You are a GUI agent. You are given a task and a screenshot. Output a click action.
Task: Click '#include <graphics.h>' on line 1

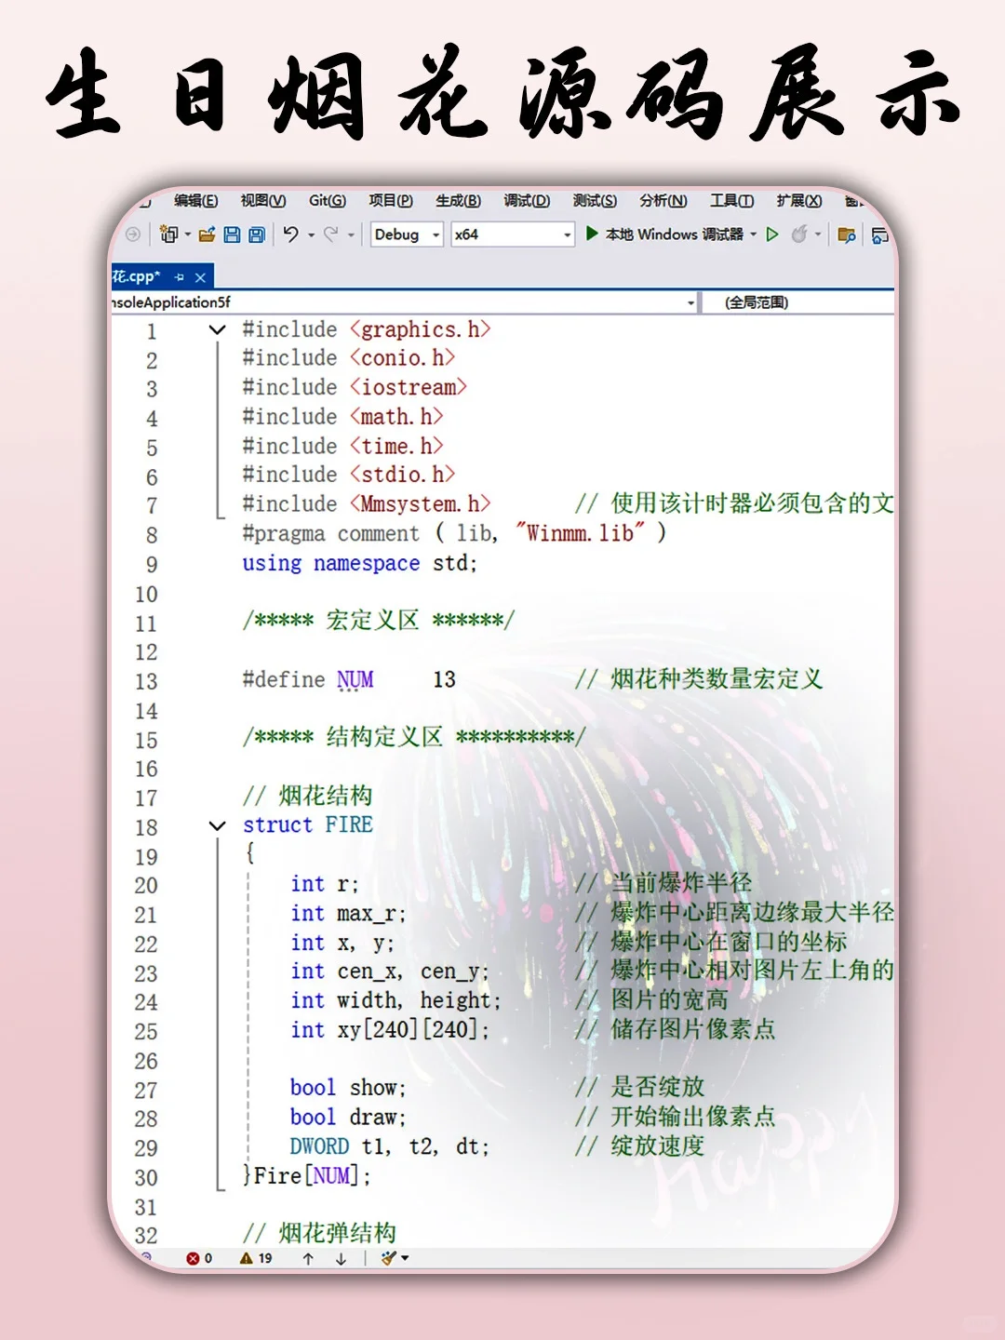(x=366, y=329)
